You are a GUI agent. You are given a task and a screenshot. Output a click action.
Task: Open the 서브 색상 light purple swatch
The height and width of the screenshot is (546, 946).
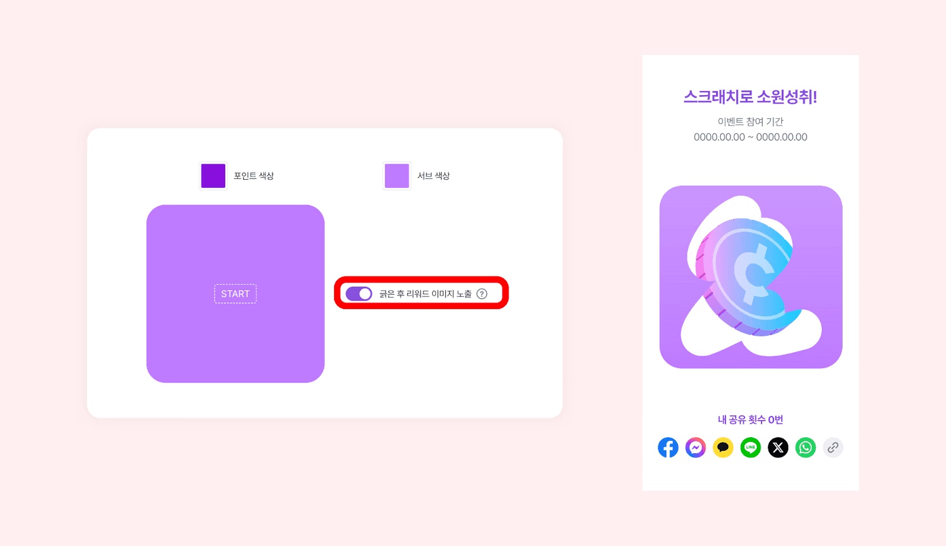tap(397, 175)
